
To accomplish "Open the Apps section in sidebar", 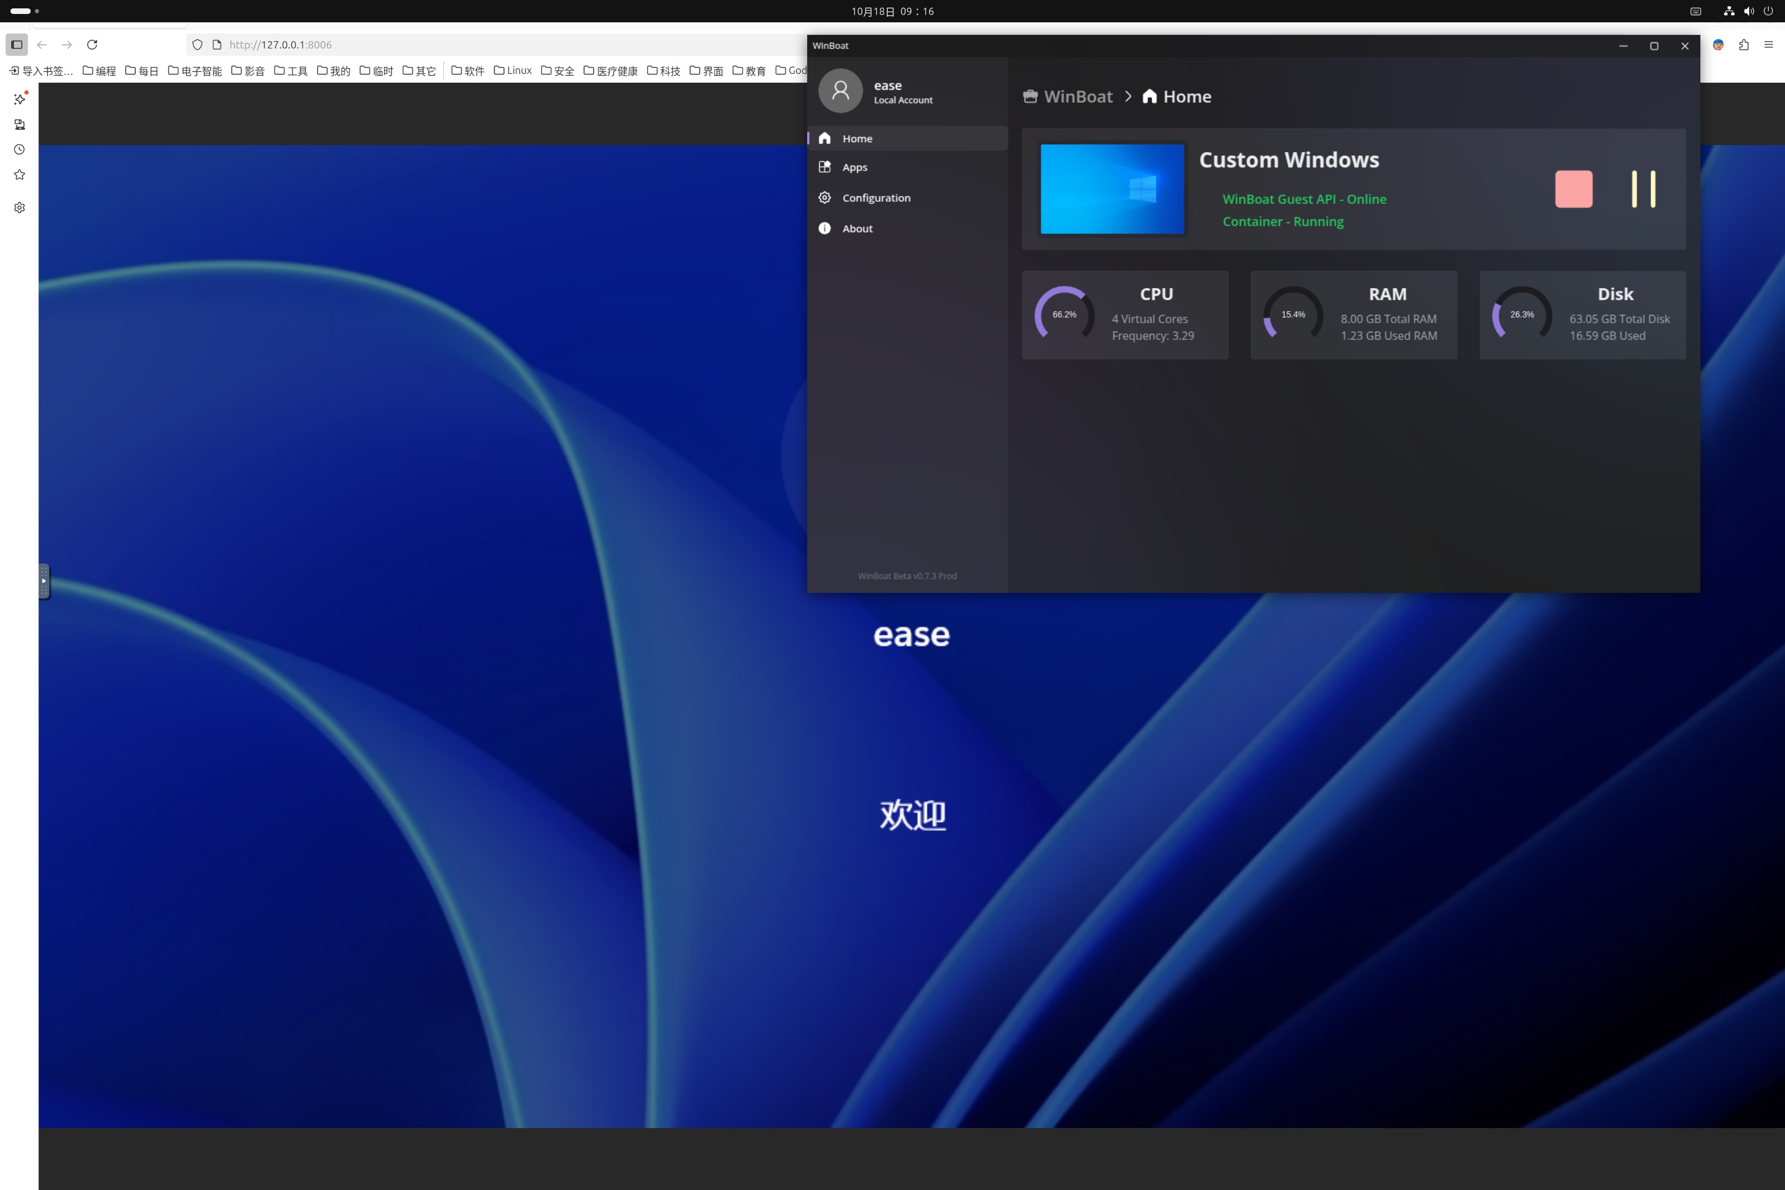I will pos(854,167).
